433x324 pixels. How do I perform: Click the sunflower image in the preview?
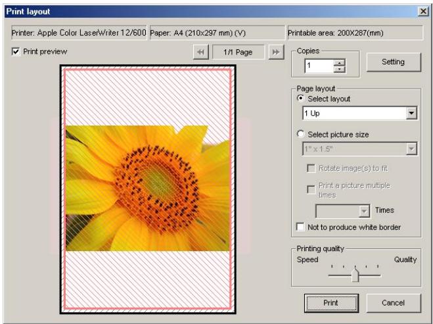coord(147,188)
